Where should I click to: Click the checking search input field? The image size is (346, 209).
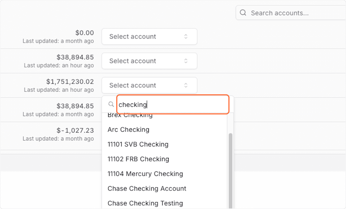172,104
